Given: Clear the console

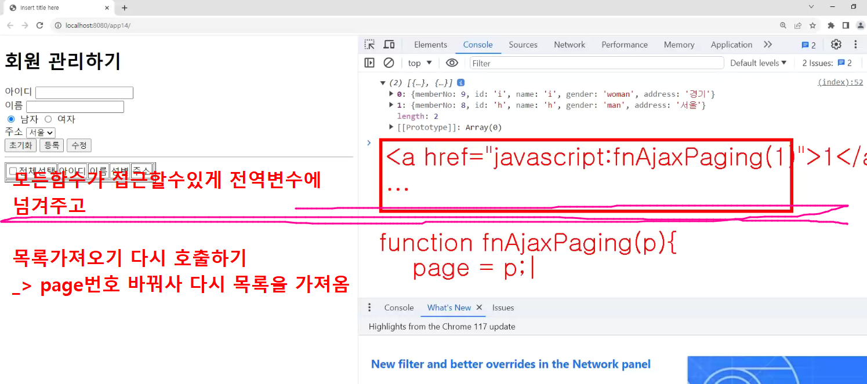Looking at the screenshot, I should (389, 63).
